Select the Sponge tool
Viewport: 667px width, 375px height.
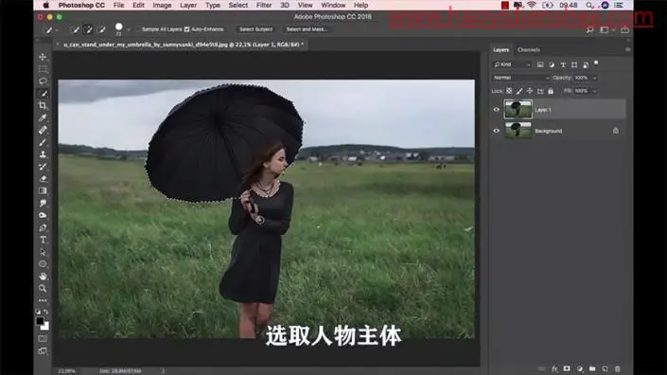43,215
